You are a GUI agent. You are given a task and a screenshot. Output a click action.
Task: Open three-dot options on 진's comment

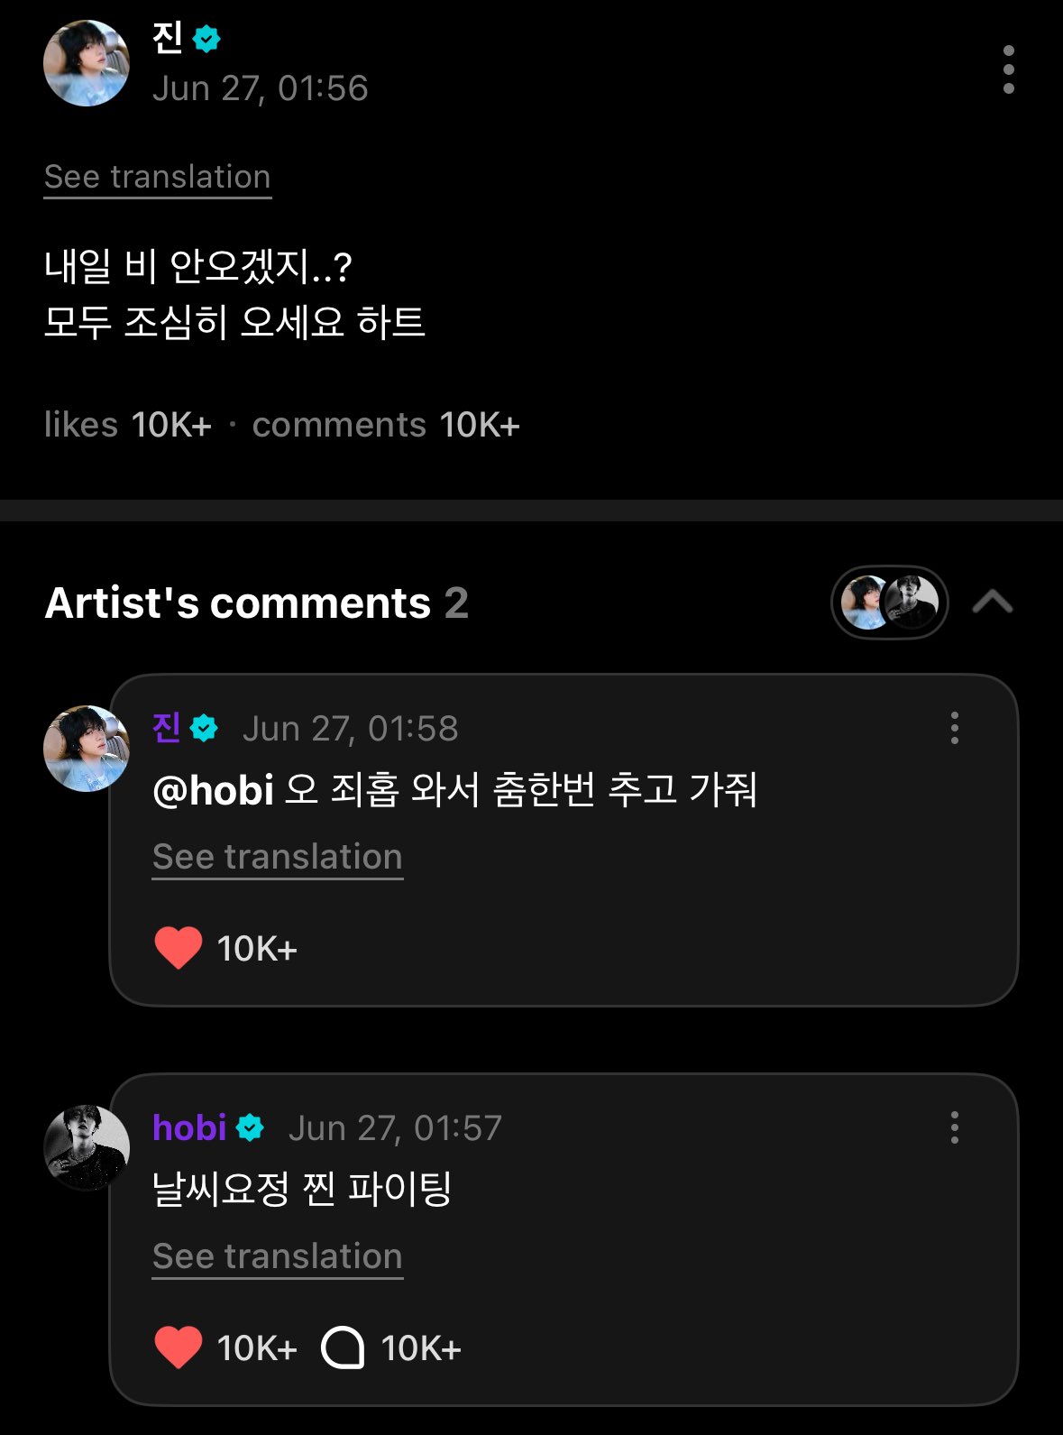[954, 728]
